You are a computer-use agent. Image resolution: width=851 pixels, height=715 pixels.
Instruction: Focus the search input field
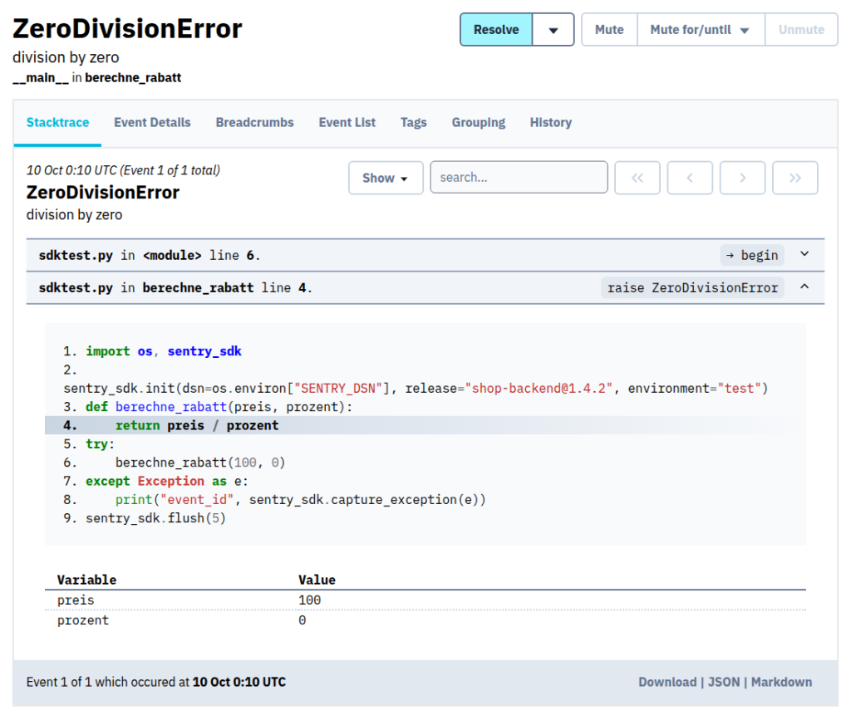[519, 178]
